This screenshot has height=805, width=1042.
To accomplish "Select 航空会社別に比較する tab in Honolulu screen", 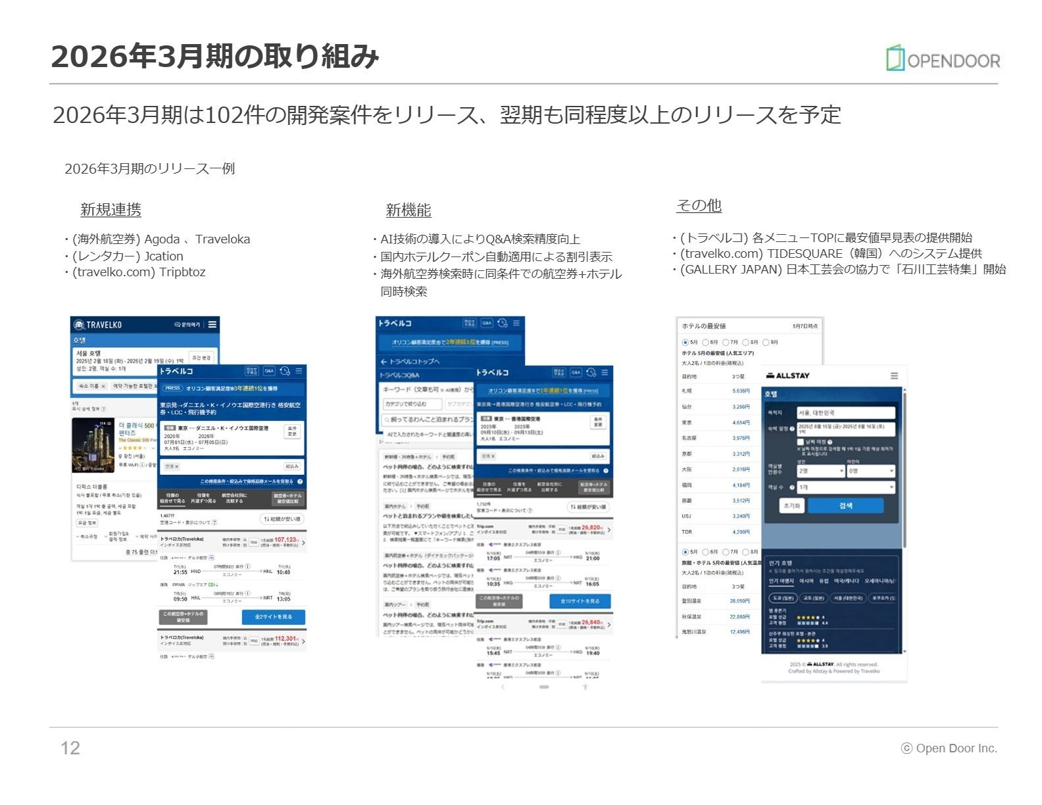I will 234,498.
